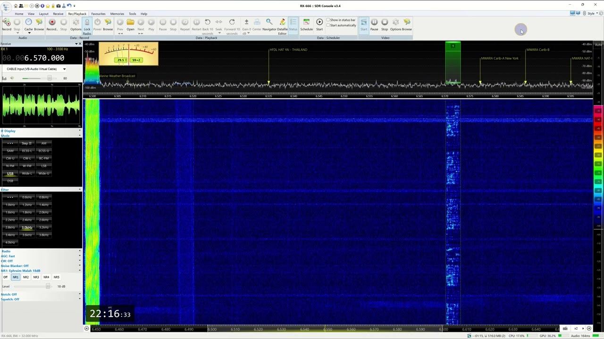Screen dimensions: 604x339
Task: Pause data playback
Action: point(163,24)
